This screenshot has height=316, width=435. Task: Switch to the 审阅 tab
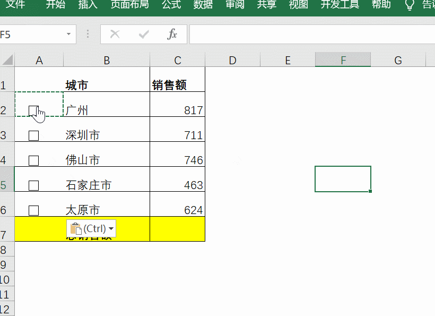tap(235, 4)
